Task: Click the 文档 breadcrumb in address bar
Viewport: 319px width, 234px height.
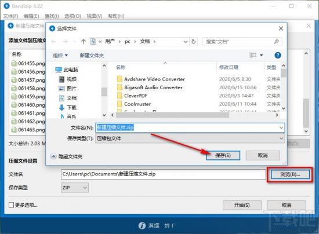Action: click(144, 42)
